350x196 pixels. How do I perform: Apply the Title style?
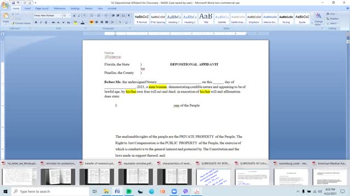[206, 19]
